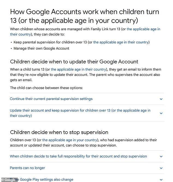The height and width of the screenshot is (182, 173).
Task: Open the 'Parents can no longer' section text
Action: [27, 168]
